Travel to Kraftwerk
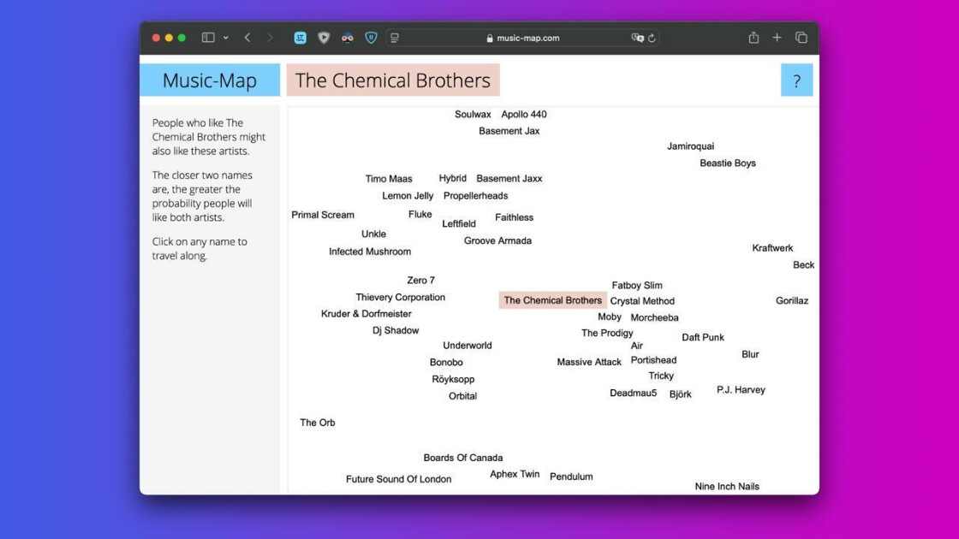This screenshot has height=539, width=959. tap(772, 248)
